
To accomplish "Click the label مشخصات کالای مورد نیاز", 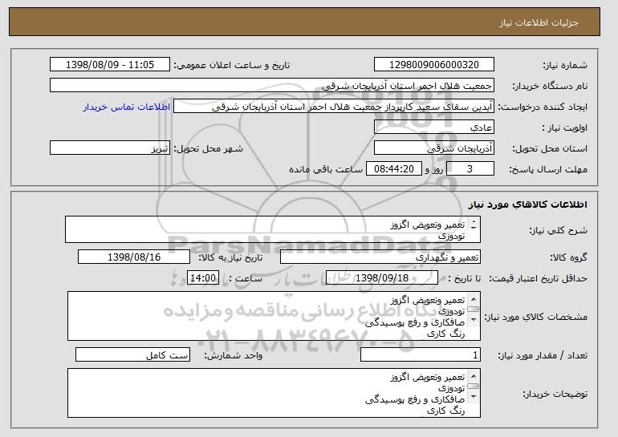I will point(535,317).
